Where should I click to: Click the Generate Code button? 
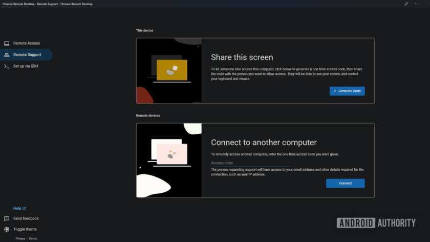click(347, 91)
